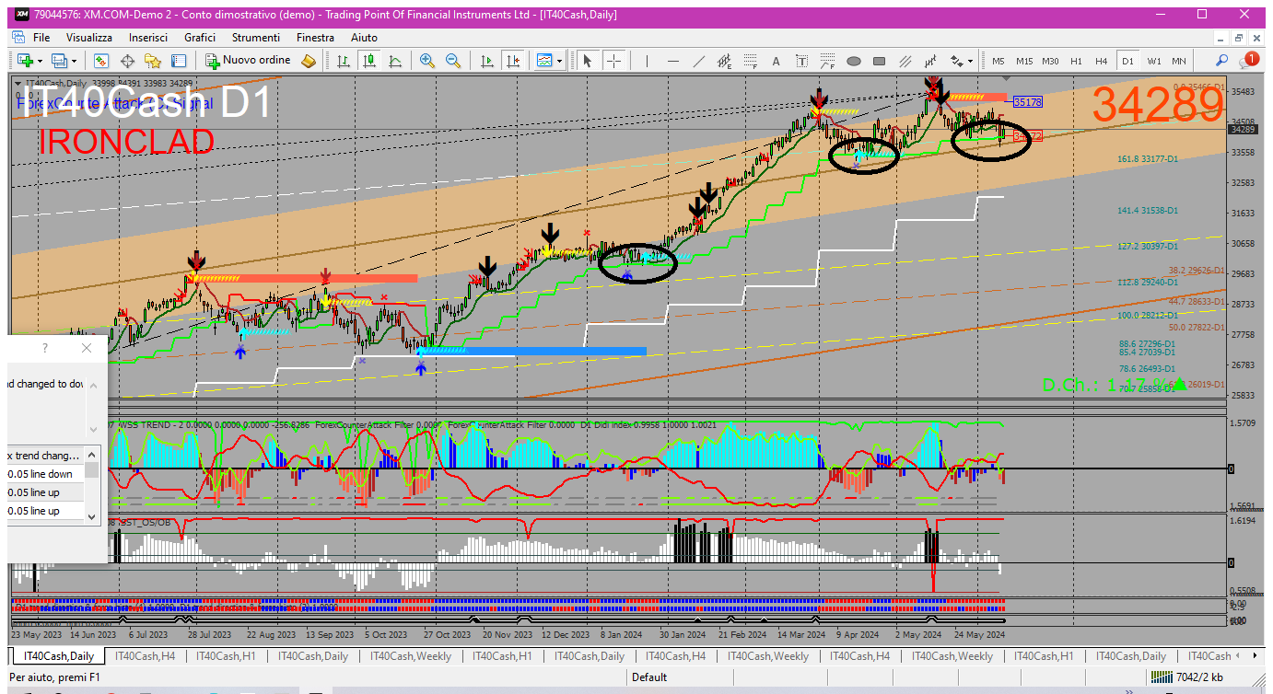Open the Terminal panel icon

coord(179,61)
